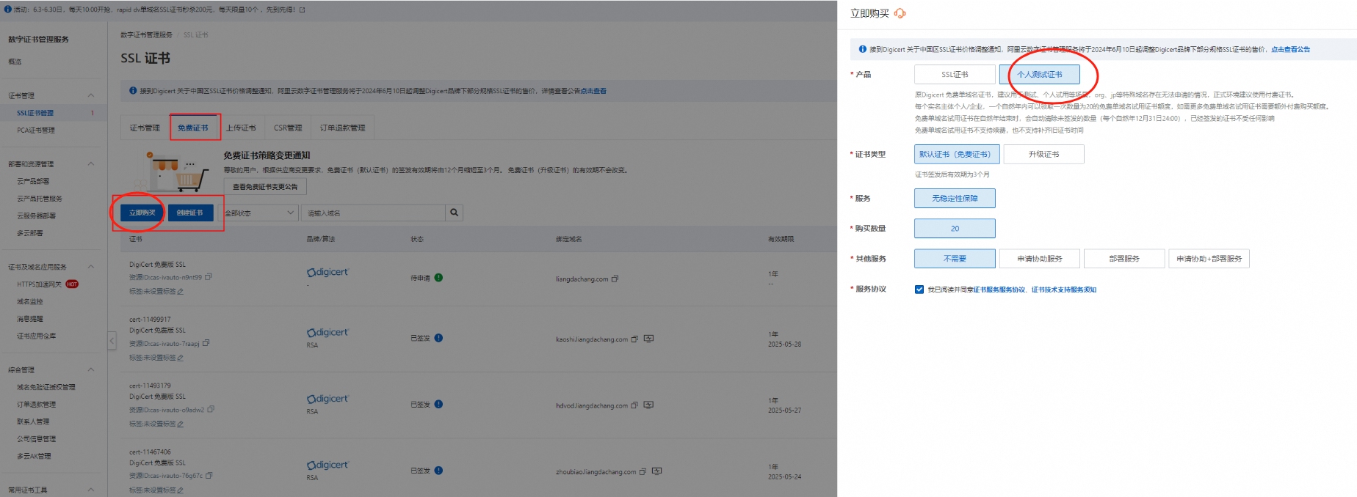This screenshot has height=497, width=1357.
Task: Open 点击查看公告 link in purchase panel
Action: 1290,49
